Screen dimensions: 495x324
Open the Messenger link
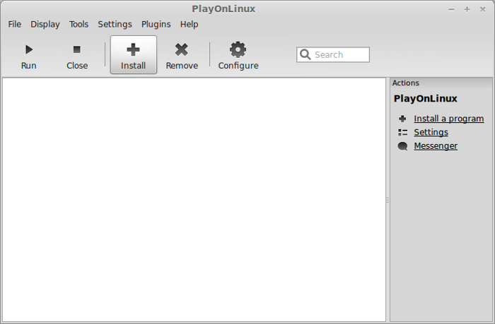[436, 146]
